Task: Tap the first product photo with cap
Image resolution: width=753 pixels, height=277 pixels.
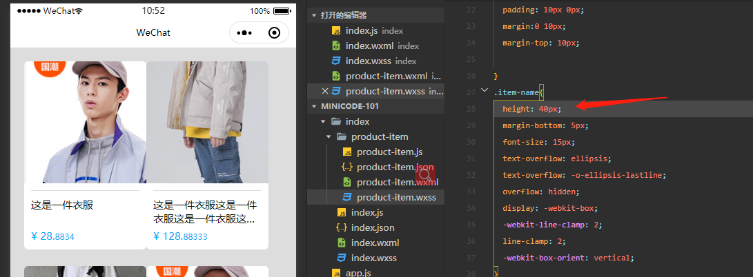Action: coord(86,122)
